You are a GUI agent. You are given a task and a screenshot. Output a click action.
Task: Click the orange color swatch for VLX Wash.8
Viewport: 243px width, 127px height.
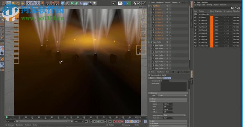(212, 40)
